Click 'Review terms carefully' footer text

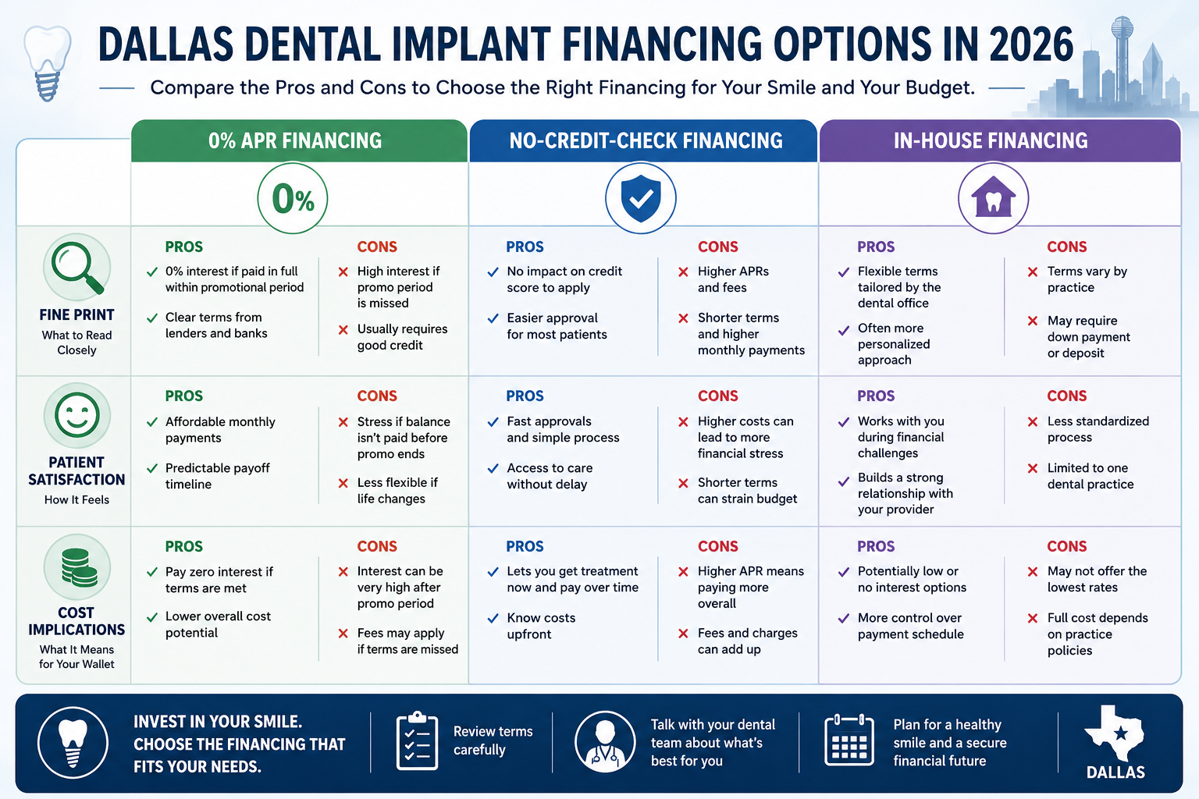pyautogui.click(x=493, y=740)
